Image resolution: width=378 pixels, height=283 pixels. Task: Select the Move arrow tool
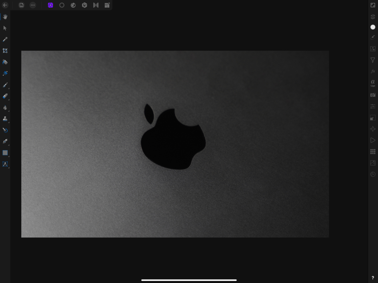(x=5, y=28)
